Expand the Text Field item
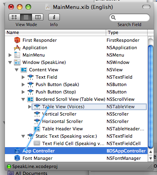Viewport: 157px width, 175px height. tap(23, 77)
